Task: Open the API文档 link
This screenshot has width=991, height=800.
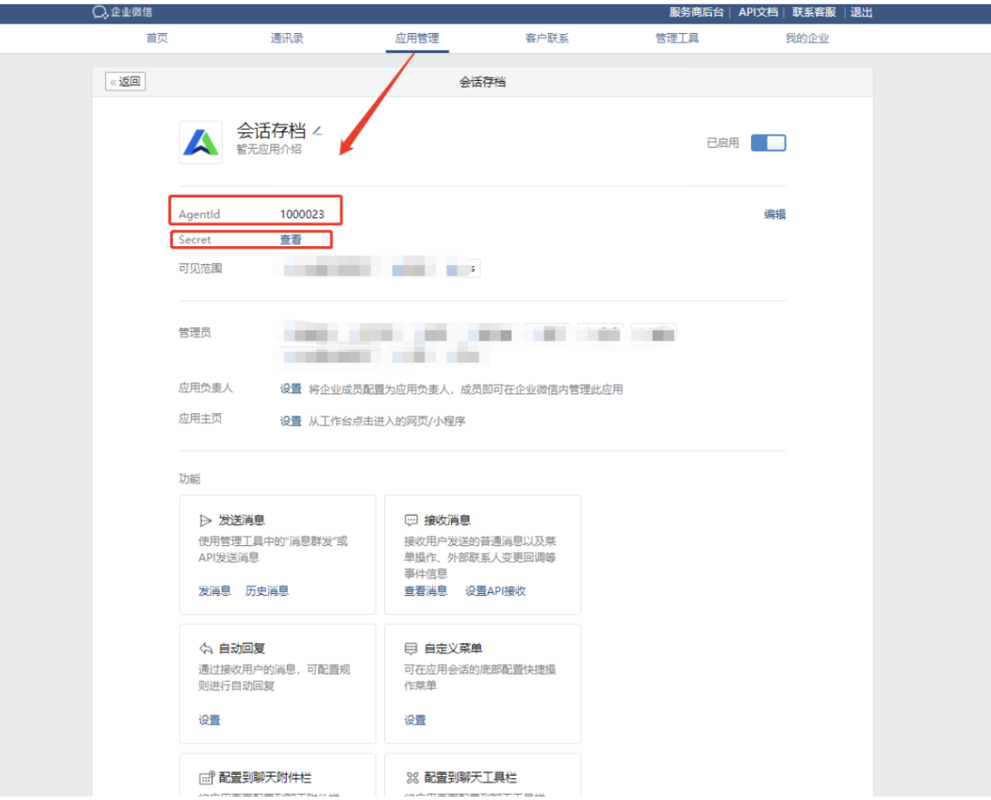Action: [x=758, y=12]
